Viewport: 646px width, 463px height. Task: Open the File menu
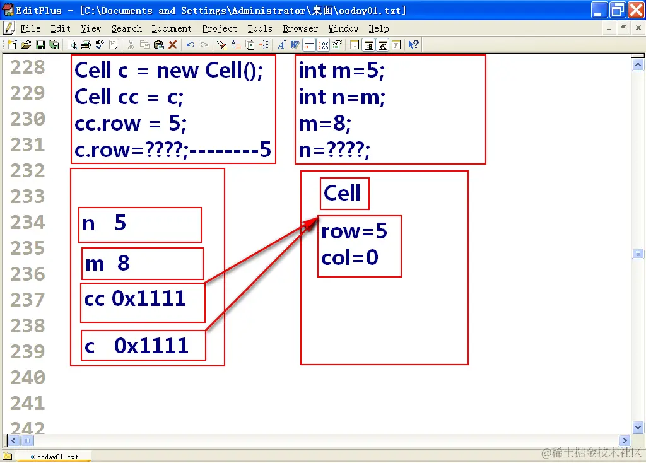point(30,28)
